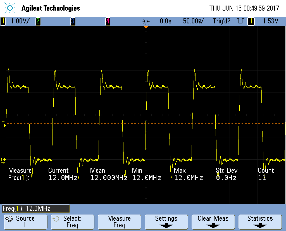Click the 0.0s delay value
This screenshot has width=286, height=231.
pyautogui.click(x=166, y=21)
